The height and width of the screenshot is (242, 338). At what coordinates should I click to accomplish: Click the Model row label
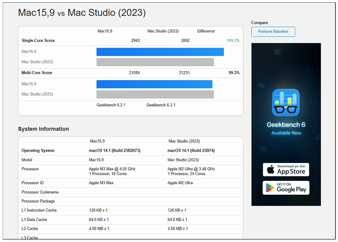pyautogui.click(x=27, y=160)
